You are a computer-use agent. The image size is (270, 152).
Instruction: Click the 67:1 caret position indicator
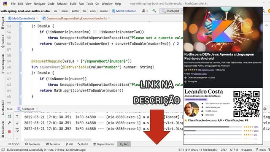click(198, 150)
